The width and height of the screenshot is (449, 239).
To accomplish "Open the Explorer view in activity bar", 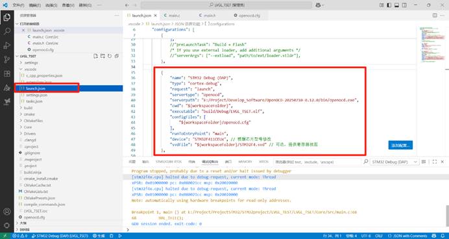I will tap(7, 17).
